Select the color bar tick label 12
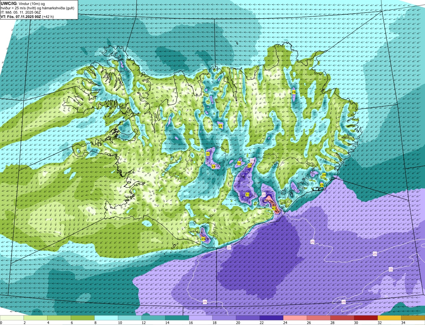The image size is (425, 325). point(143,323)
